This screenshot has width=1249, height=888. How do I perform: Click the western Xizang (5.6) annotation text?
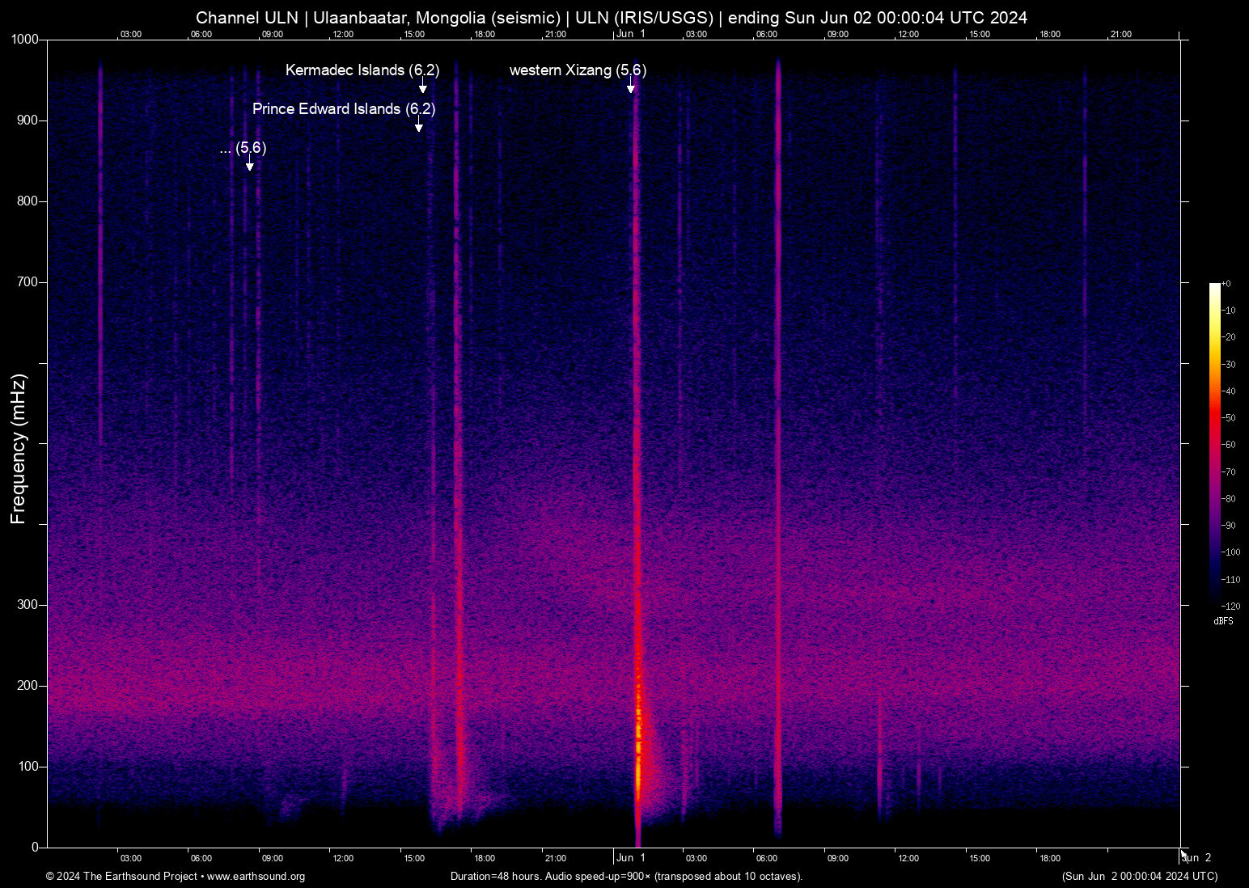pyautogui.click(x=578, y=70)
